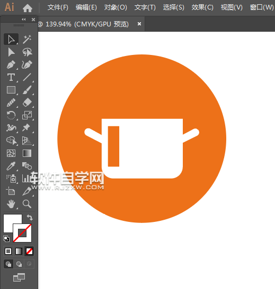Select the Eyedropper tool

click(11, 166)
